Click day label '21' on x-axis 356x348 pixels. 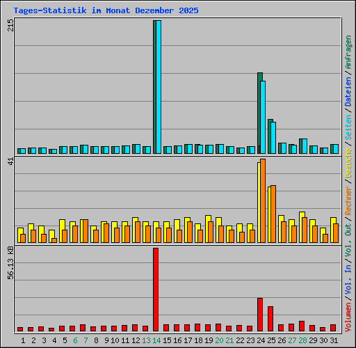pos(229,340)
